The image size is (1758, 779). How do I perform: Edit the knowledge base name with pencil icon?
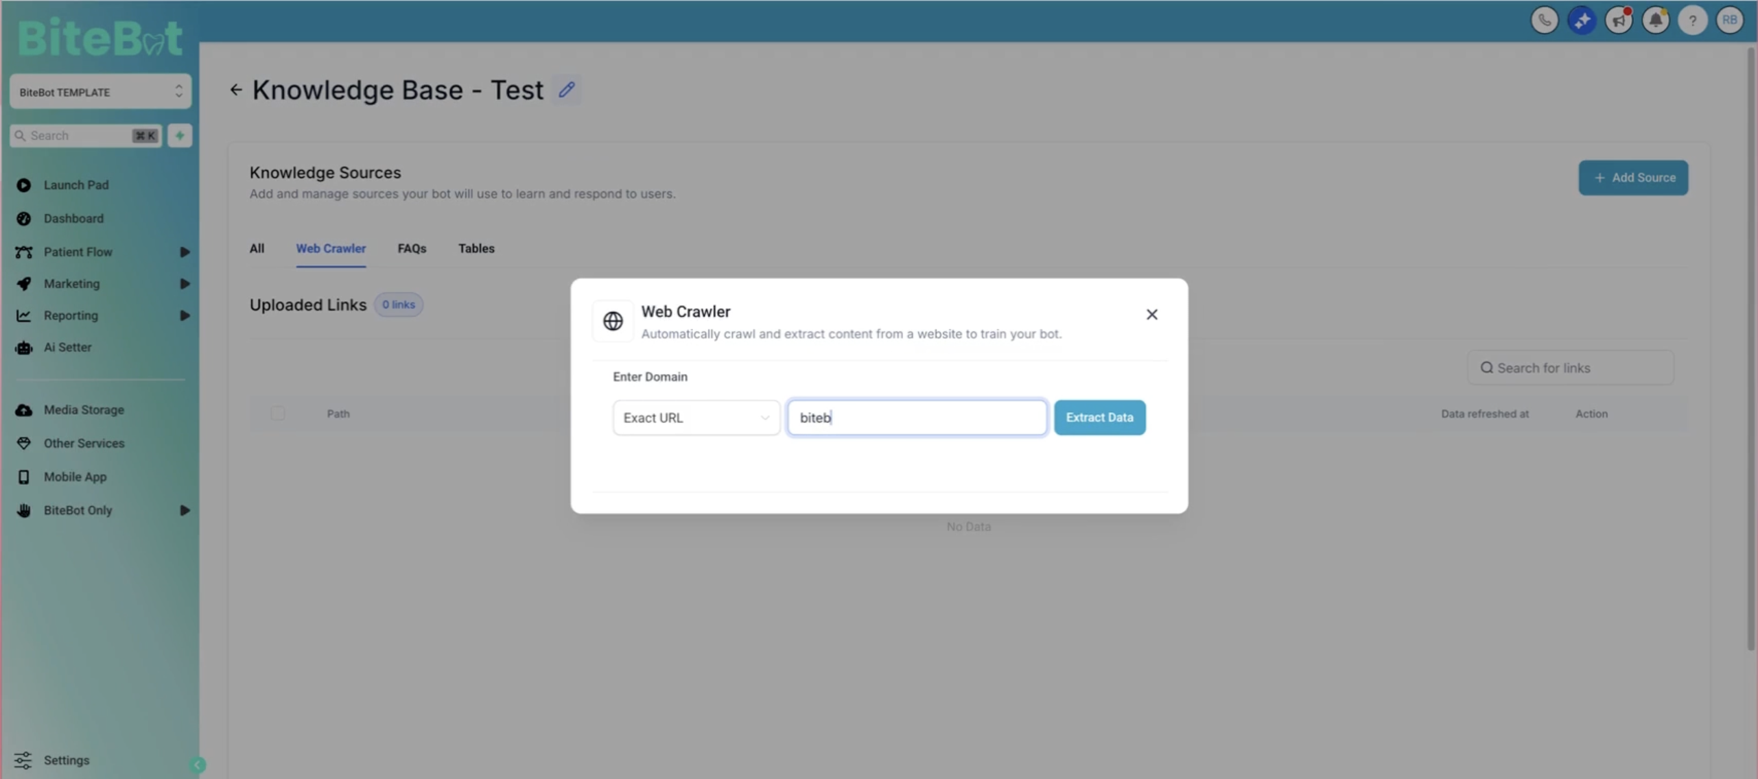pos(566,90)
